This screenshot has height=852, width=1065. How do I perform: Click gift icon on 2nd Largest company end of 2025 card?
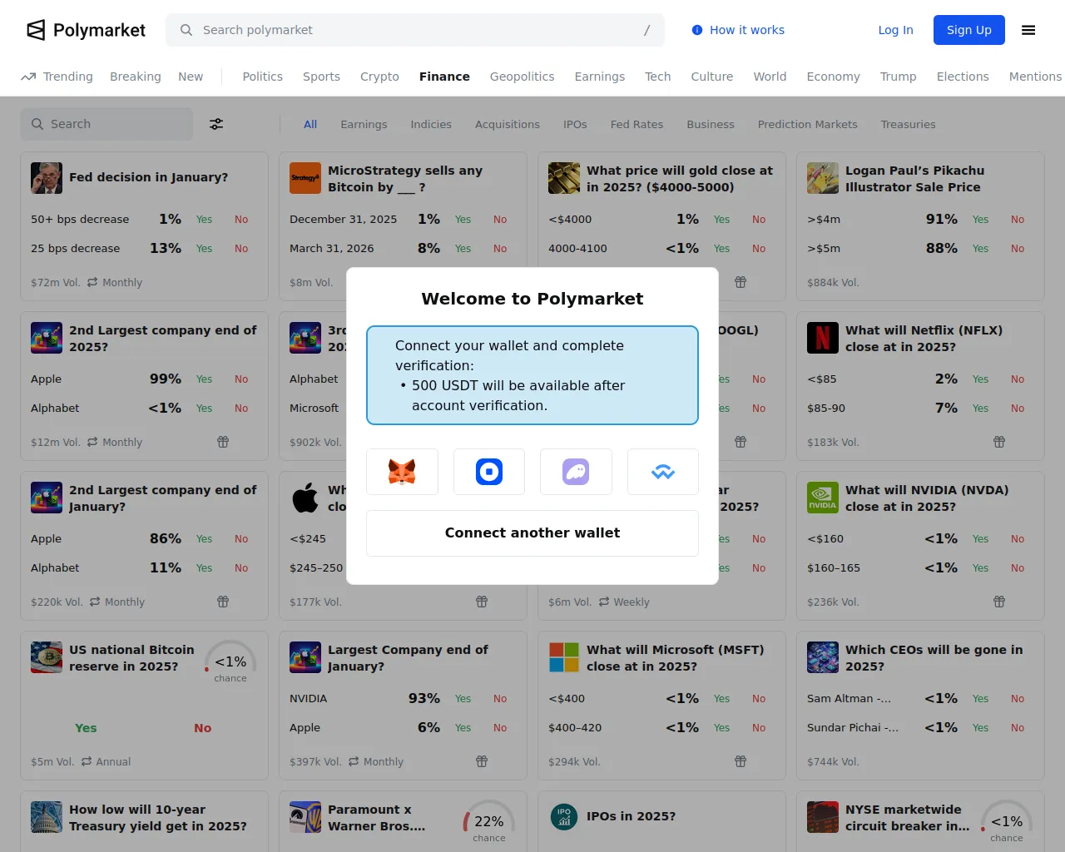pyautogui.click(x=223, y=442)
